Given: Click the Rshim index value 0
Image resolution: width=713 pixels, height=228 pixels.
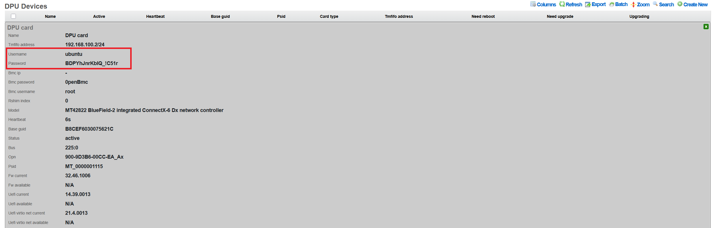Looking at the screenshot, I should tap(67, 101).
